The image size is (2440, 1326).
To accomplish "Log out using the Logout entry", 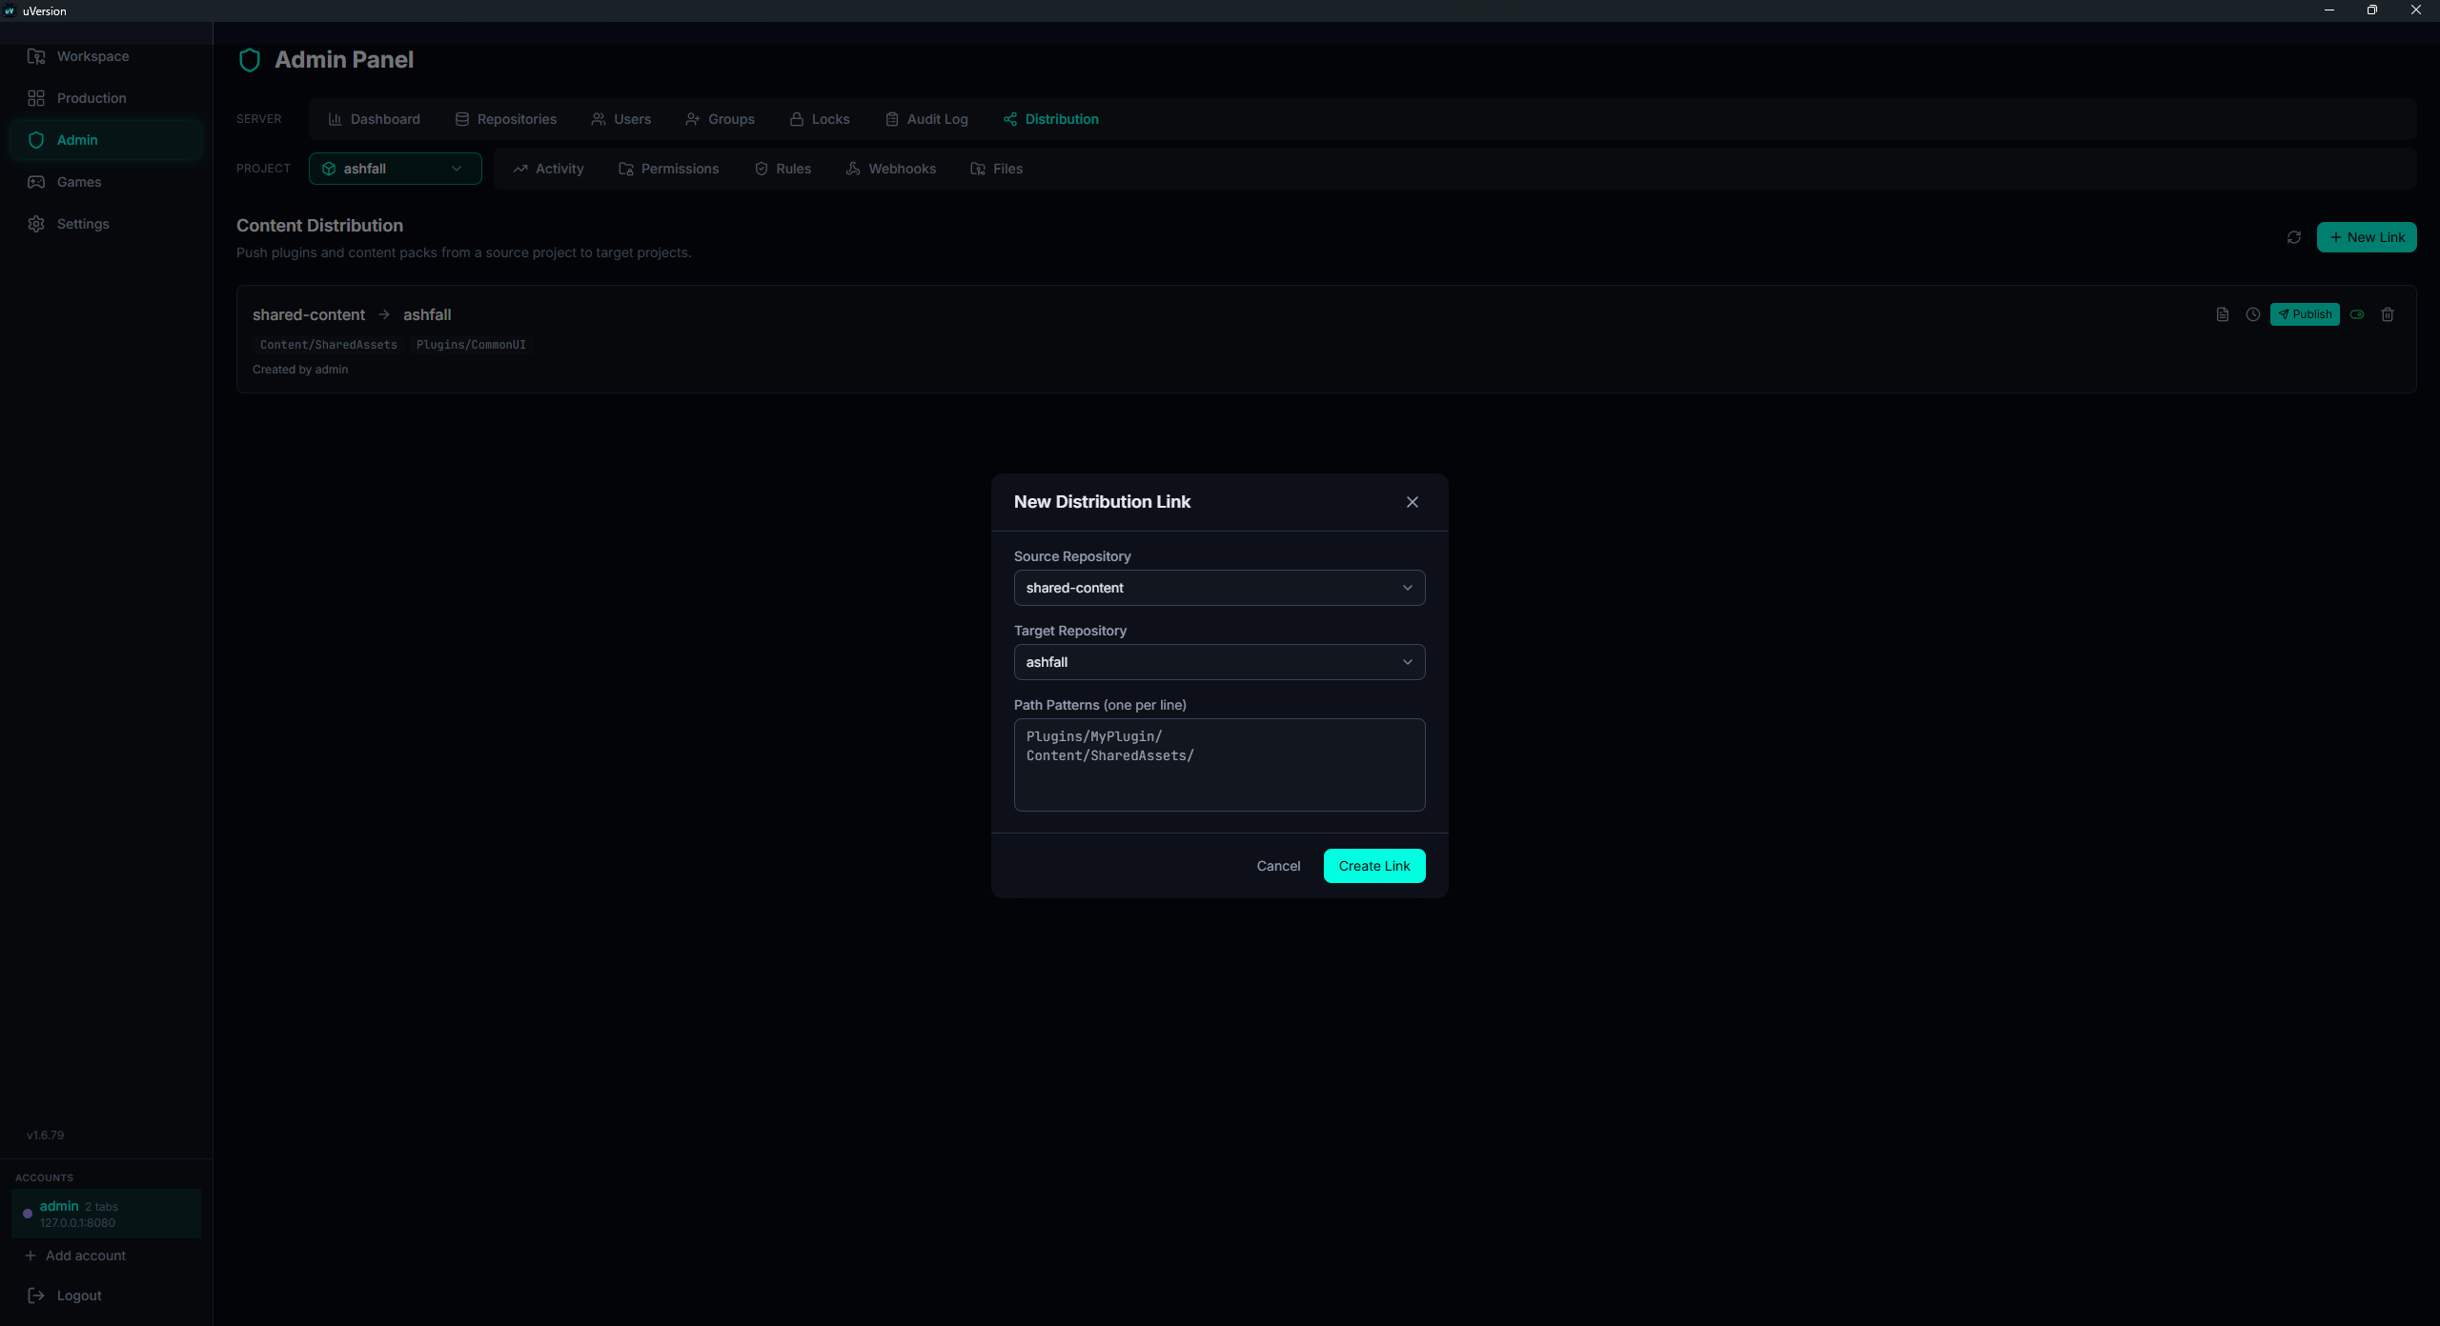I will pos(65,1296).
